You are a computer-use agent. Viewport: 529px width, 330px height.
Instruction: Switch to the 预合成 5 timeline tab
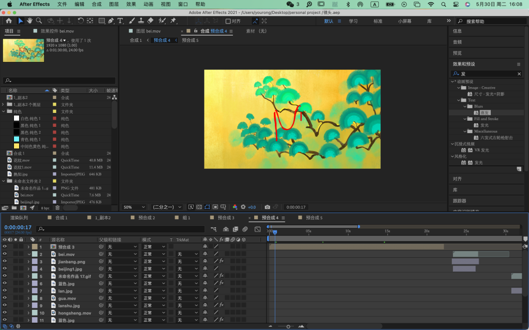coord(314,218)
